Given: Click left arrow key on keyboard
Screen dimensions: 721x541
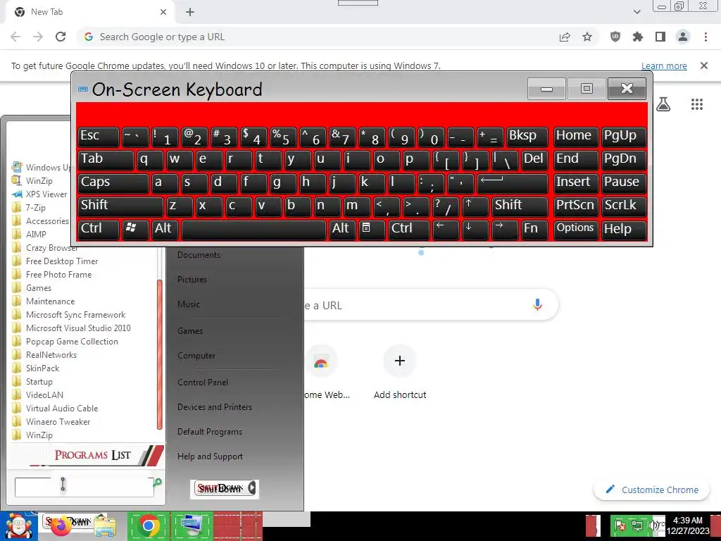Looking at the screenshot, I should coord(446,229).
